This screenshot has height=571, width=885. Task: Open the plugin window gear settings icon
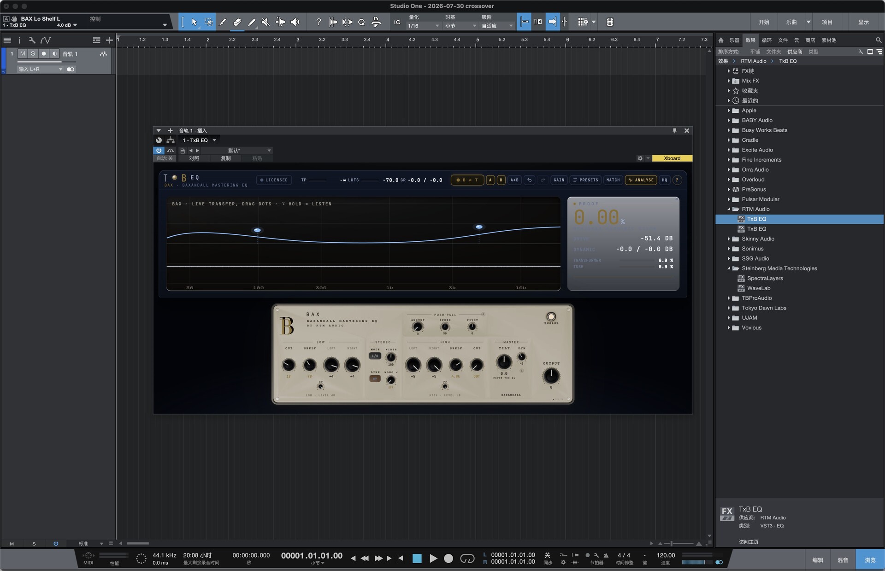(640, 158)
